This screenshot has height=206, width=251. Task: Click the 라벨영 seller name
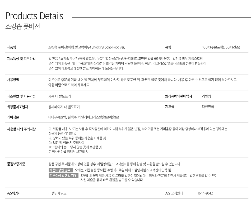(x=207, y=96)
